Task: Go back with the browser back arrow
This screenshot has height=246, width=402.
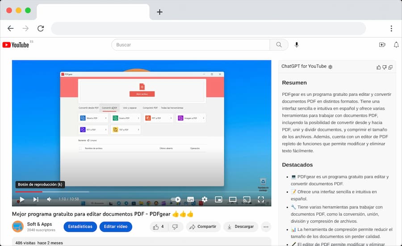Action: (x=11, y=28)
